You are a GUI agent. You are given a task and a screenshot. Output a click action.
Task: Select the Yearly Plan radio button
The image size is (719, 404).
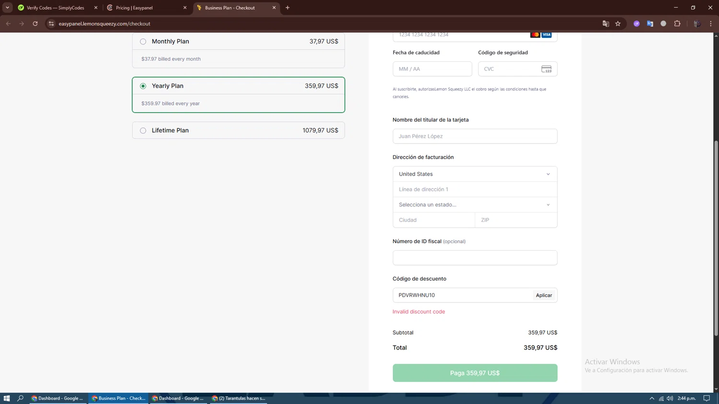tap(143, 86)
